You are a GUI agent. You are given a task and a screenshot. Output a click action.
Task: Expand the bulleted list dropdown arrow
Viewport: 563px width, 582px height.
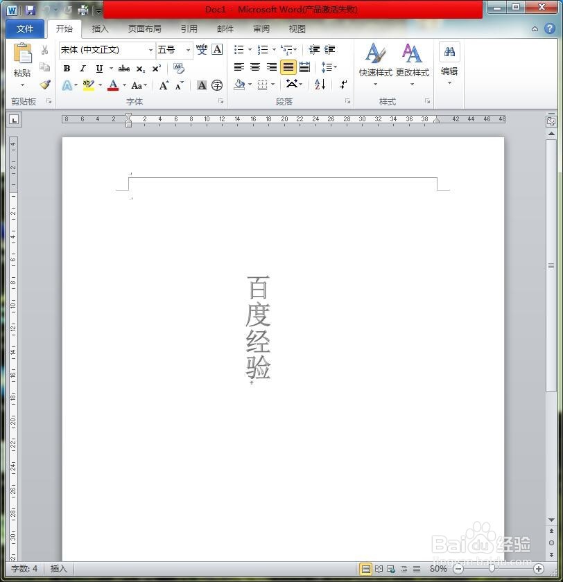(250, 49)
